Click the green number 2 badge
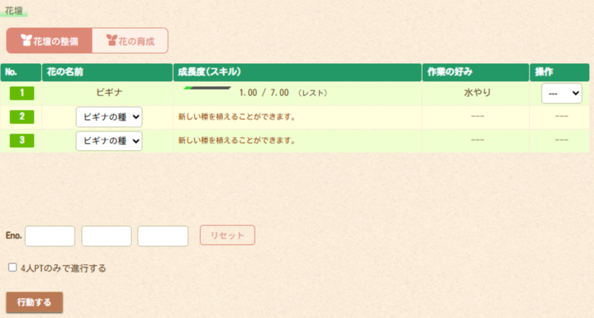The image size is (594, 318). point(22,116)
